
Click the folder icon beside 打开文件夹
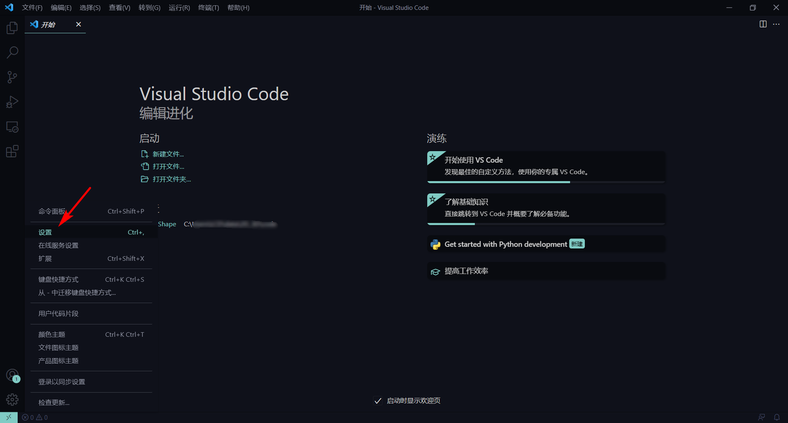pyautogui.click(x=144, y=179)
